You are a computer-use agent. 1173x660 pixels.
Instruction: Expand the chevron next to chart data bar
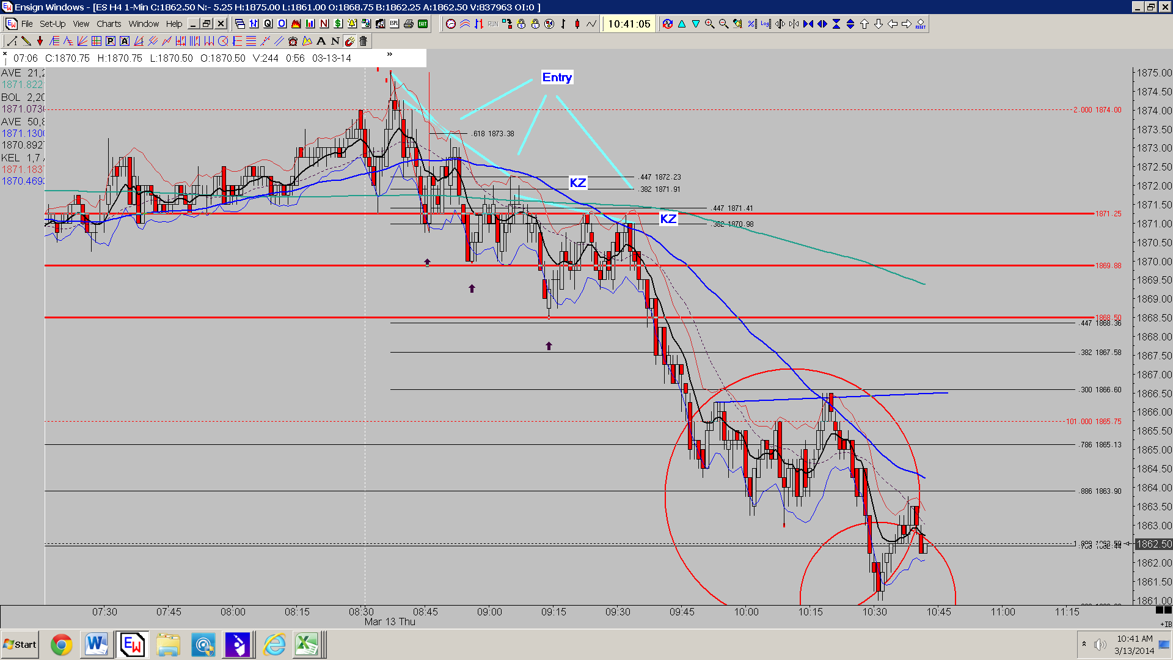390,54
